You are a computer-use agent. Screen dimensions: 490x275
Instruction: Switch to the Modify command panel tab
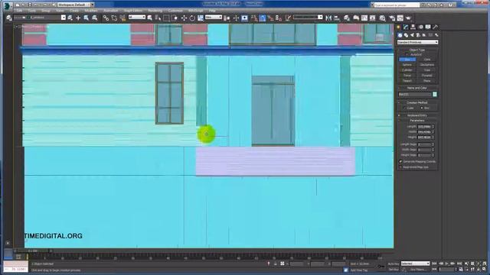coord(406,27)
